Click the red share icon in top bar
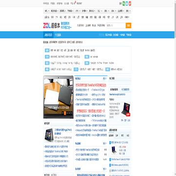 pos(130,3)
